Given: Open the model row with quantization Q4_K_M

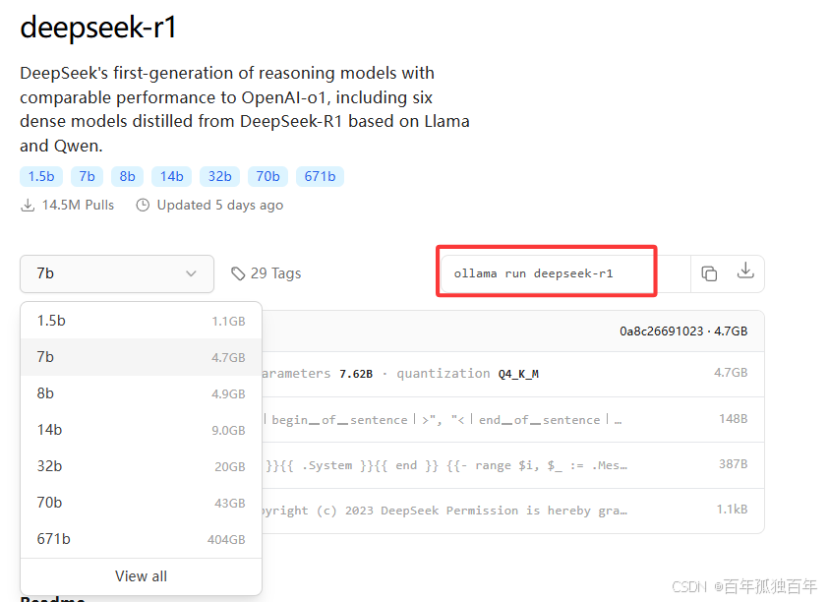Looking at the screenshot, I should (512, 374).
